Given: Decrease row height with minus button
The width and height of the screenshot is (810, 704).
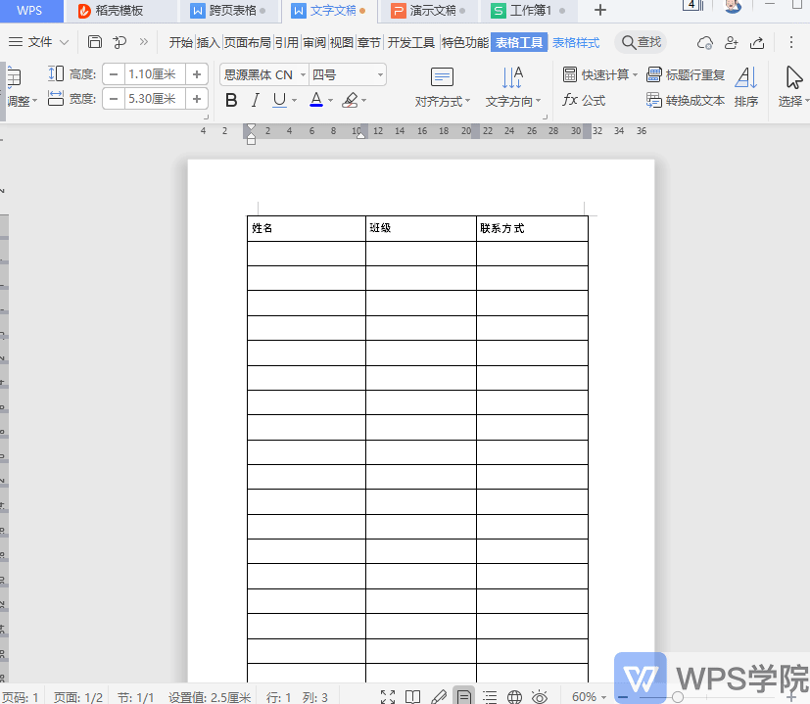Looking at the screenshot, I should click(114, 74).
